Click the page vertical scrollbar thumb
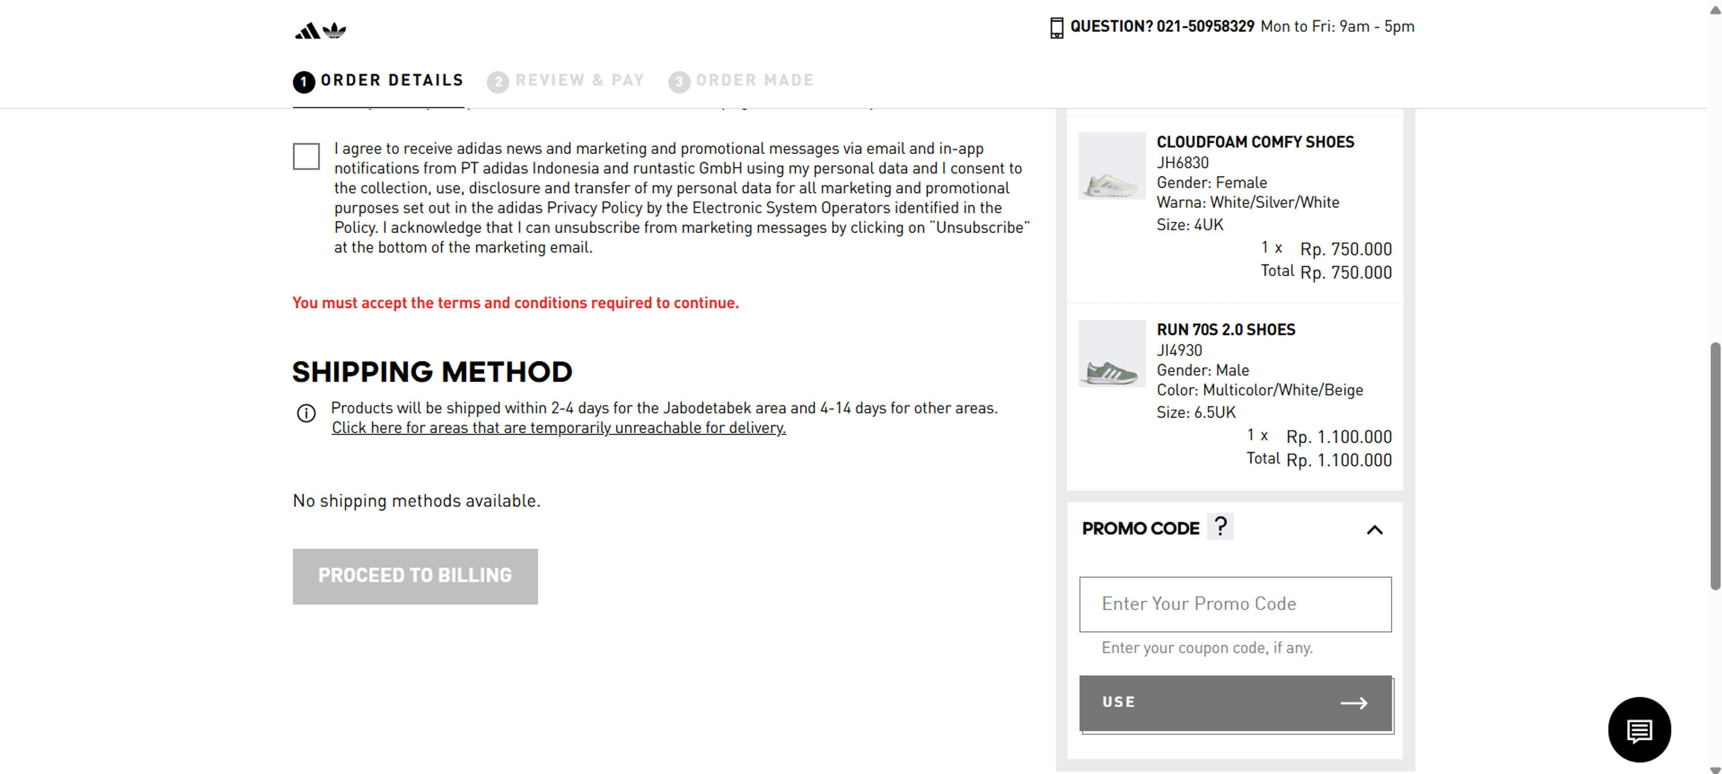Screen dimensions: 1722x774 [1715, 466]
